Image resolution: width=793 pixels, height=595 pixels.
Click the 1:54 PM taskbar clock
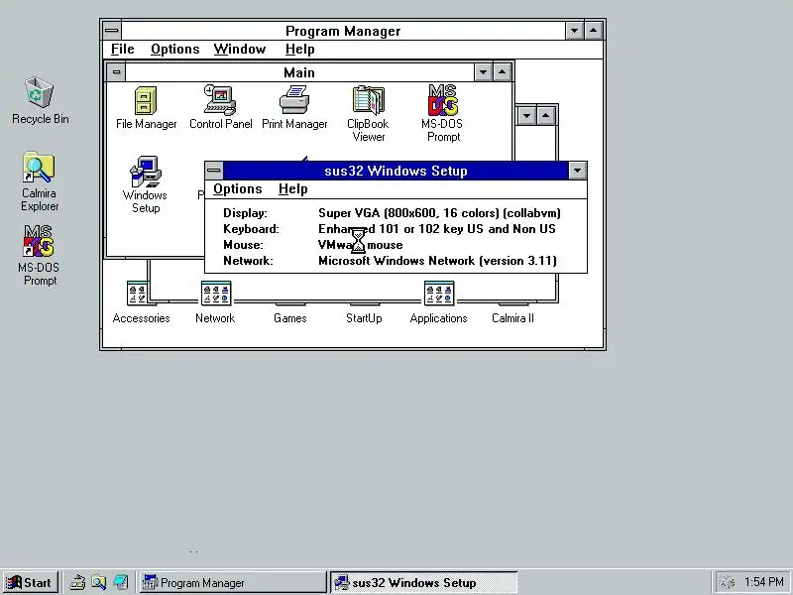[764, 582]
